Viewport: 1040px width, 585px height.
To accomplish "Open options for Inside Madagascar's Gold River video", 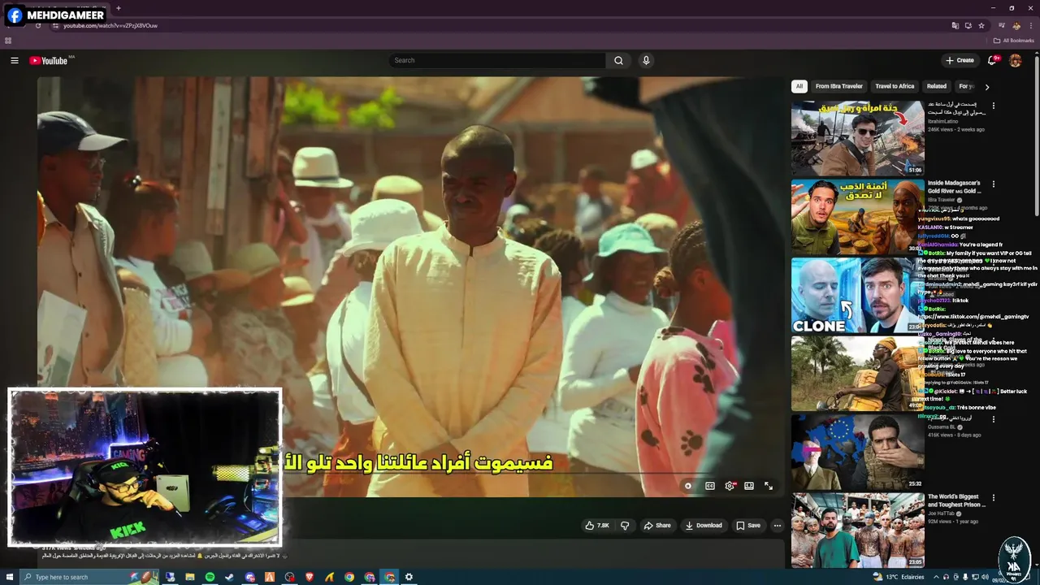I will 993,184.
